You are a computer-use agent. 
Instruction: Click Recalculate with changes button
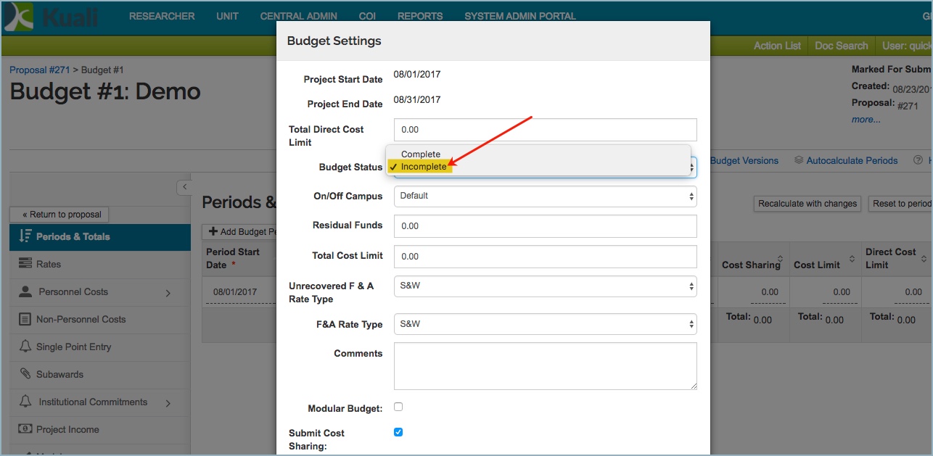(807, 204)
